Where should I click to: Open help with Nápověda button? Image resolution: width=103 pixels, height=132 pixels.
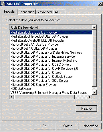click(91, 126)
